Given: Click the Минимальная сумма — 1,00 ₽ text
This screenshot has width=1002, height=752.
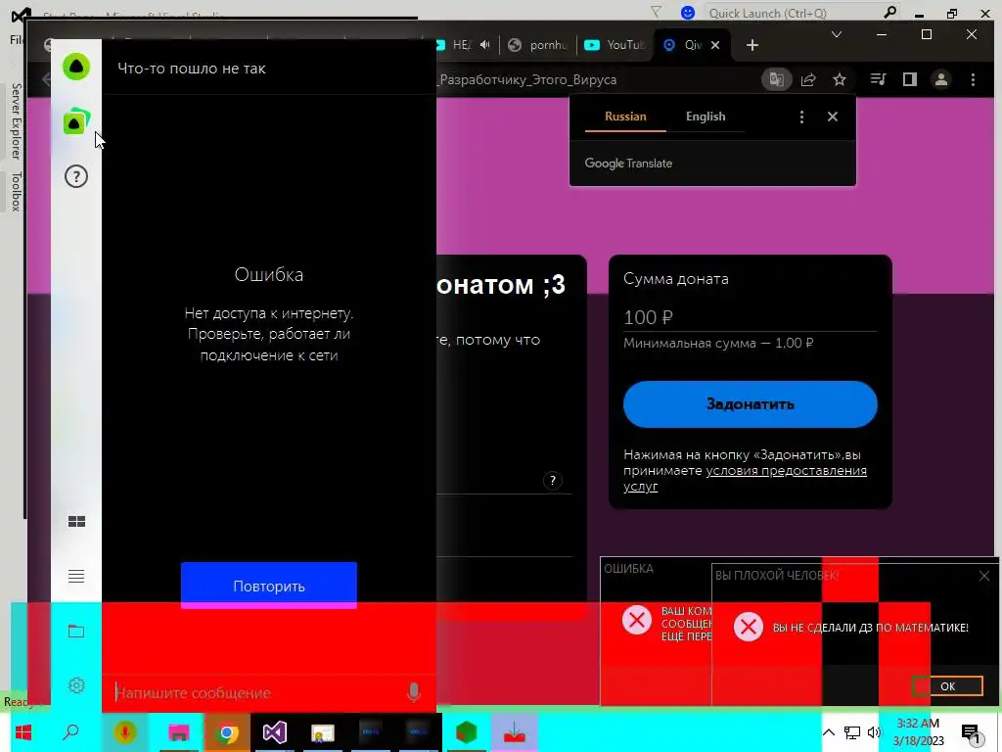Looking at the screenshot, I should (x=718, y=343).
